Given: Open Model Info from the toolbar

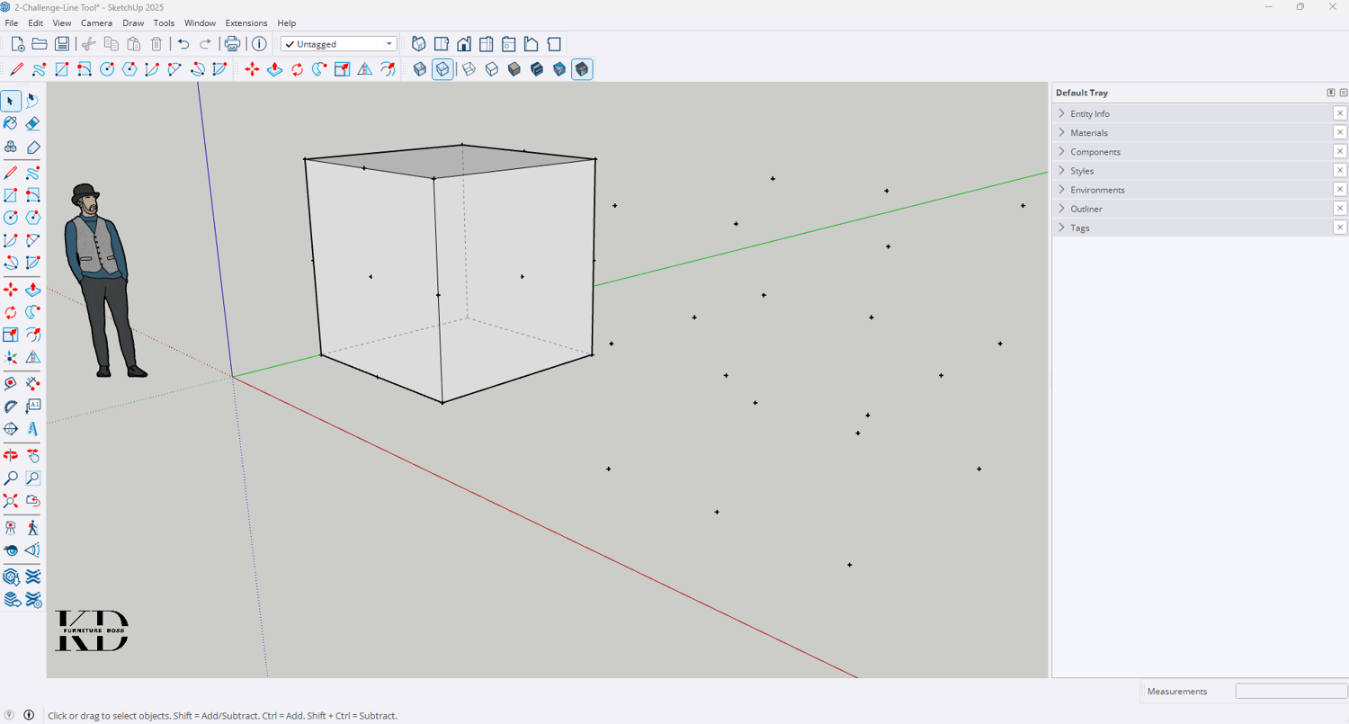Looking at the screenshot, I should pyautogui.click(x=259, y=44).
